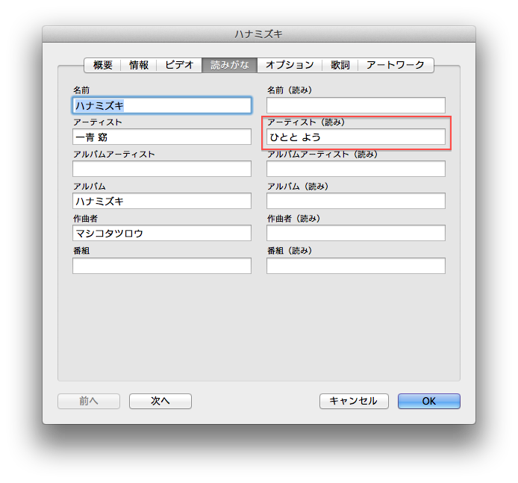
Task: Select the ビデオ tab
Action: pyautogui.click(x=179, y=65)
